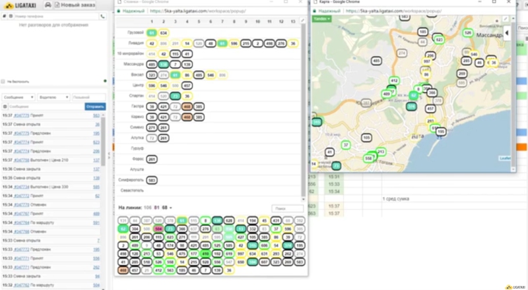Viewport: 528px width, 290px height.
Task: Select driver 215 in the Ливадия row
Action: tap(246, 43)
